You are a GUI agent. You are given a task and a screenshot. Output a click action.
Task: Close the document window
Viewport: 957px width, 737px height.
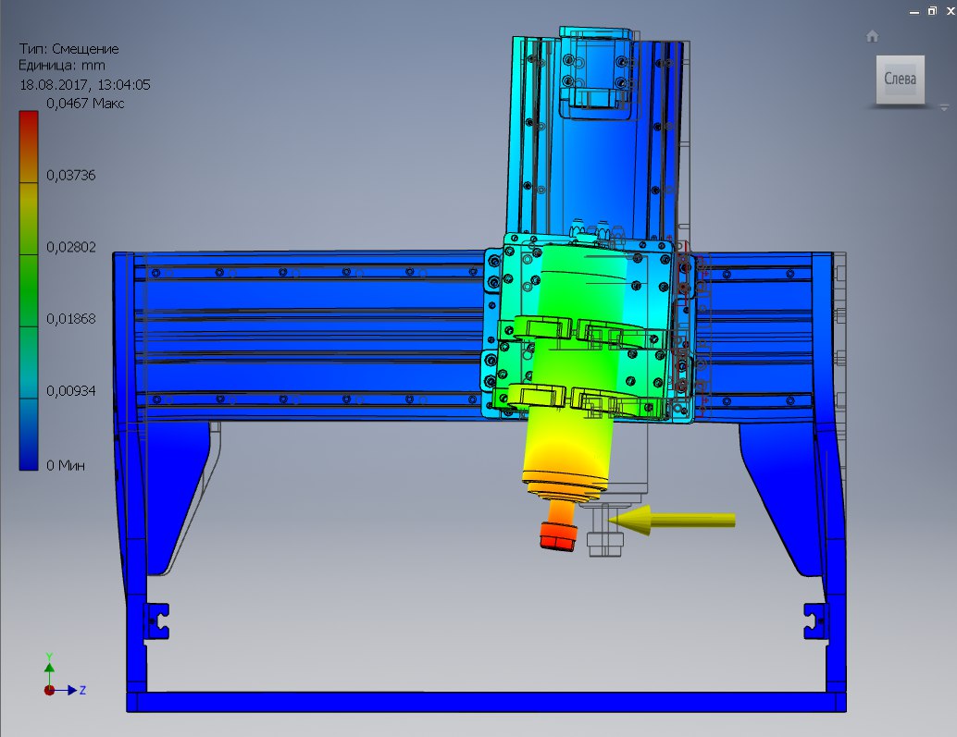pyautogui.click(x=951, y=11)
